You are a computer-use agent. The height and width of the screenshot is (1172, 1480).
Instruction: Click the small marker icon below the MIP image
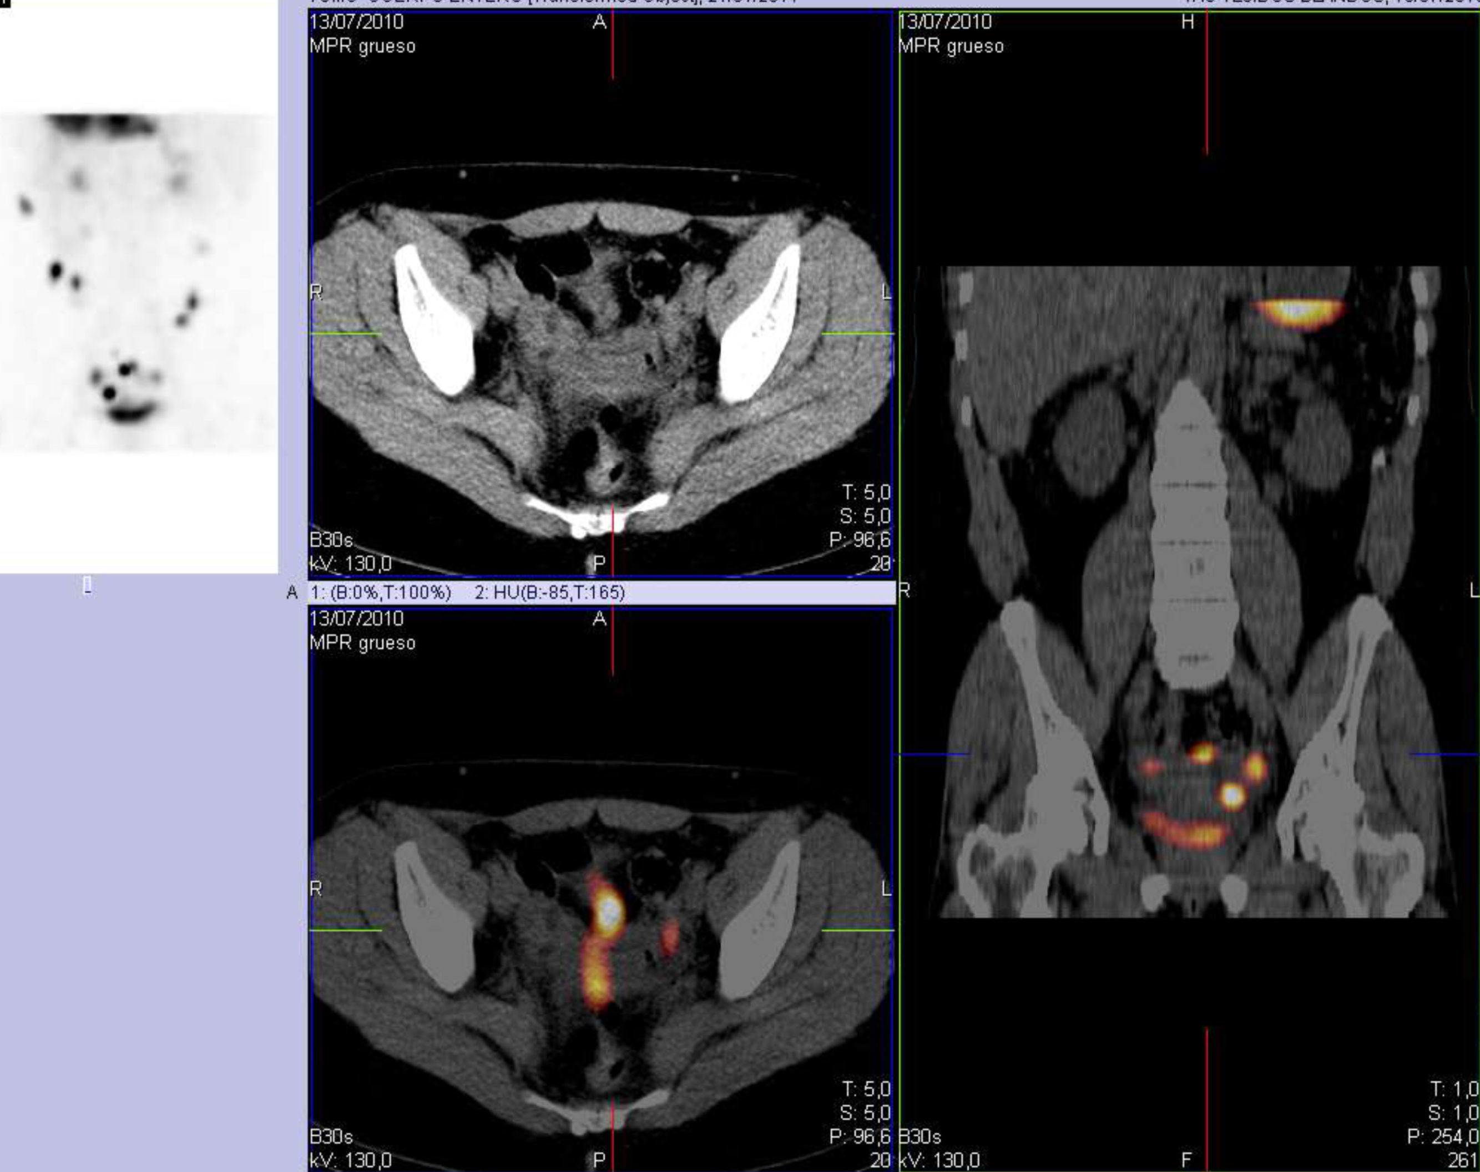(x=87, y=585)
